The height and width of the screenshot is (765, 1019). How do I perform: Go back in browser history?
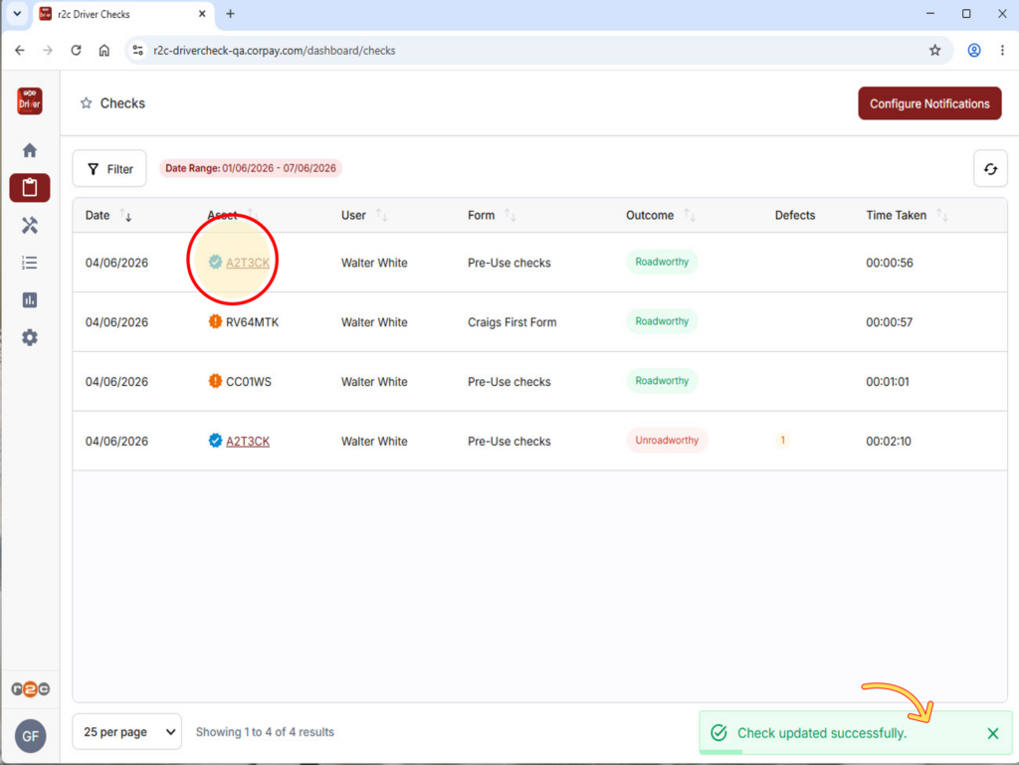coord(20,50)
